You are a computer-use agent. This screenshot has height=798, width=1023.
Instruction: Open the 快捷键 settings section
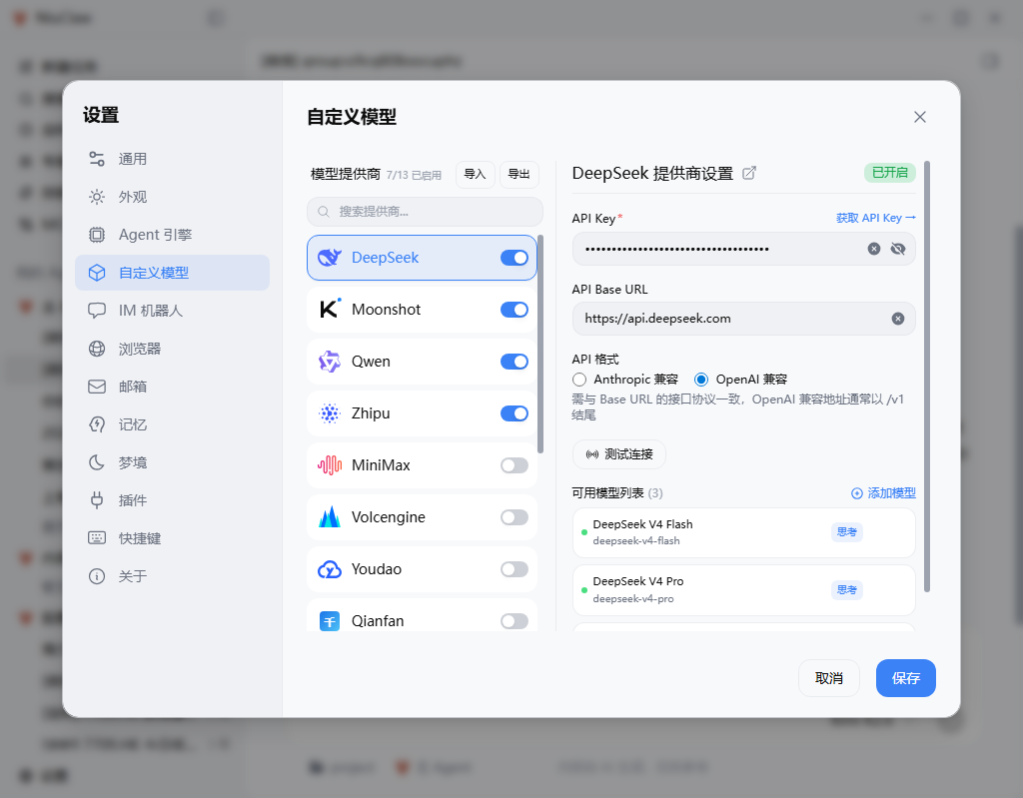172,538
